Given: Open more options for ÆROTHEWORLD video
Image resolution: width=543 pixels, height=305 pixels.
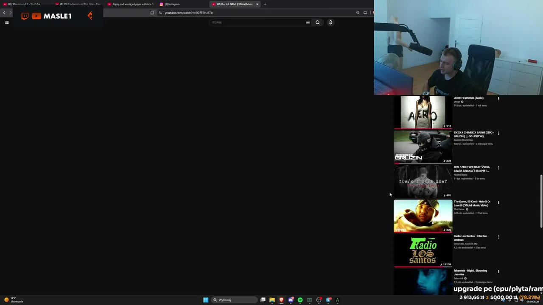Looking at the screenshot, I should pos(498,99).
